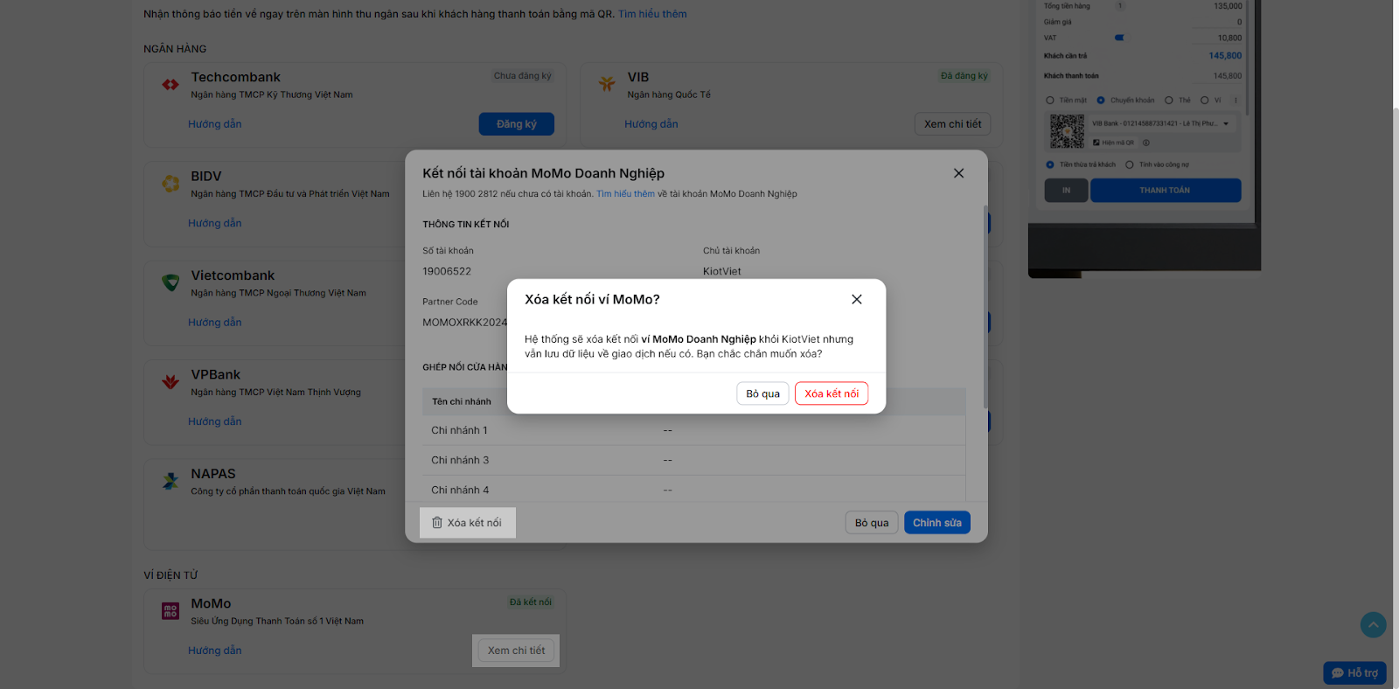Click the QR code thumbnail
The width and height of the screenshot is (1399, 689).
[x=1067, y=131]
